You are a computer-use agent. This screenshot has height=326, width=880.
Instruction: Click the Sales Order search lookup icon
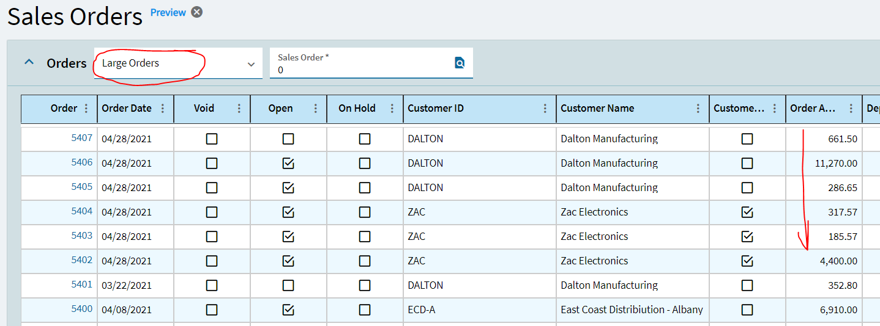point(460,62)
